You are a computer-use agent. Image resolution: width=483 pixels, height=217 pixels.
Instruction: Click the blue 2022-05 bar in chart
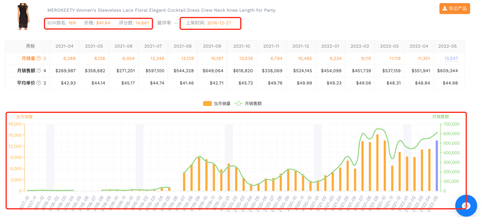point(437,165)
